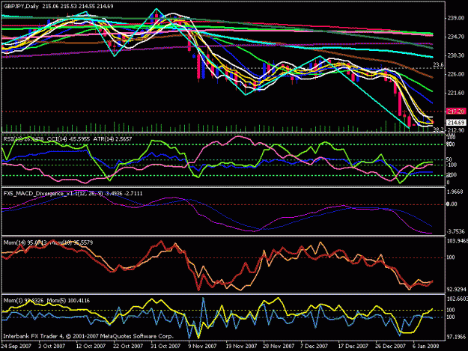Click the 31 Oct 2007 date label

165,347
